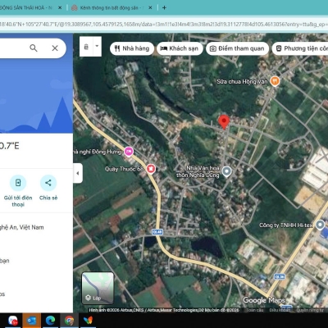
Task: Open Sữa chua Hồng Vân restaurant marker
Action: tap(275, 81)
